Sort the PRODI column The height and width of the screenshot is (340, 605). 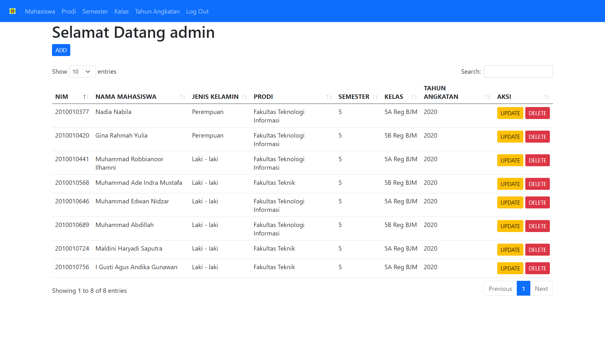click(x=329, y=97)
